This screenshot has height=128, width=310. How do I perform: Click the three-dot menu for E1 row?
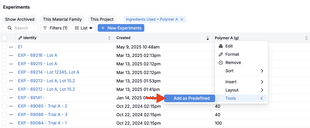click(11, 47)
